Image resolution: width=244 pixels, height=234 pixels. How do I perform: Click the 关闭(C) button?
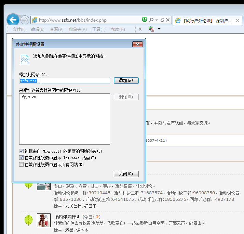pos(126,174)
